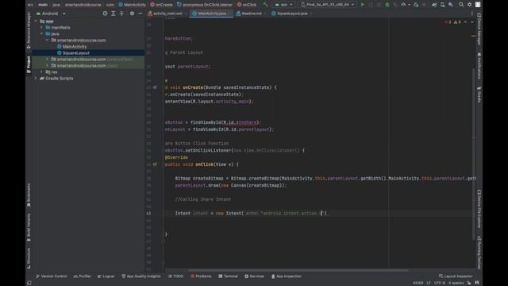Open the Services tool window

tap(254, 276)
